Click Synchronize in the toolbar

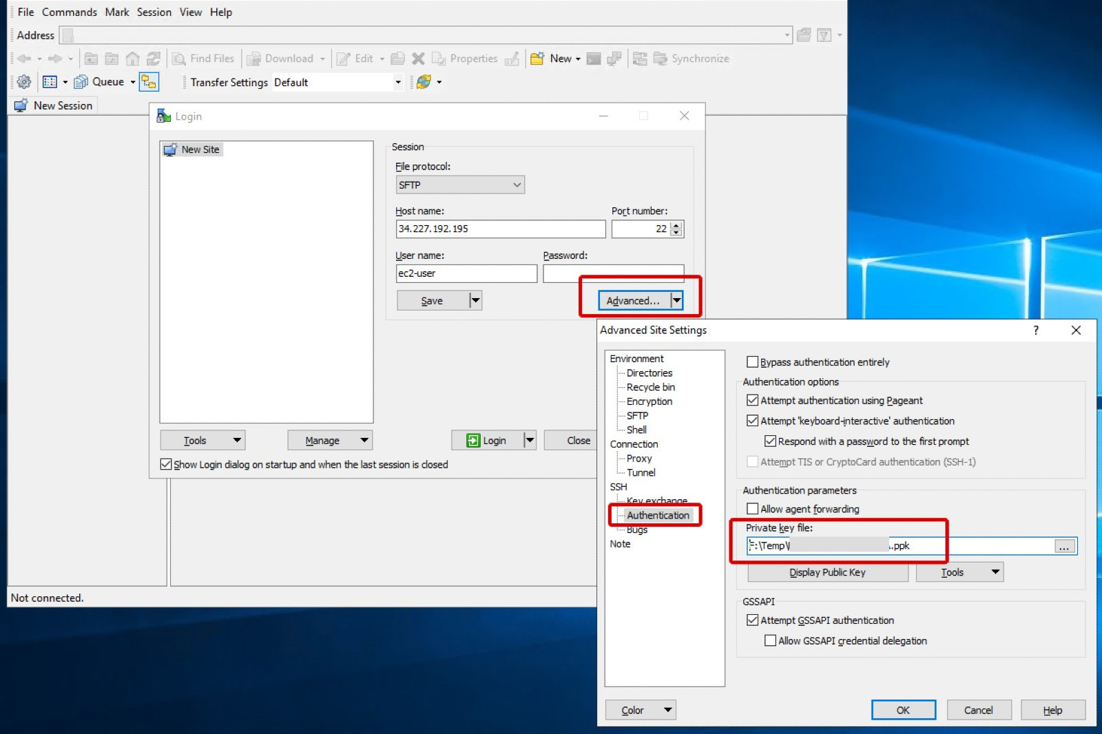point(692,59)
